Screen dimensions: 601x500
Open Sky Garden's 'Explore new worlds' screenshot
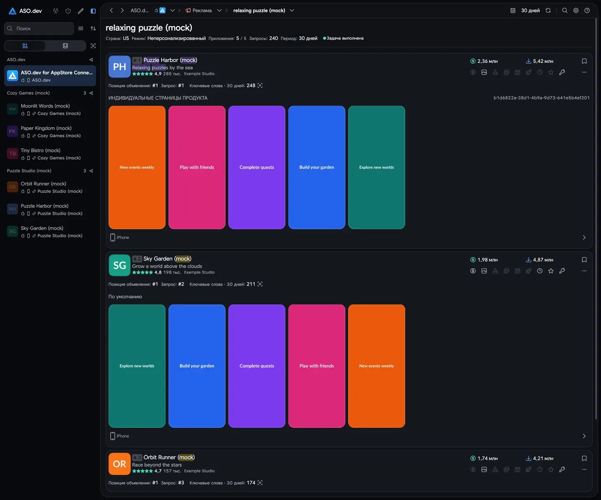(x=137, y=366)
